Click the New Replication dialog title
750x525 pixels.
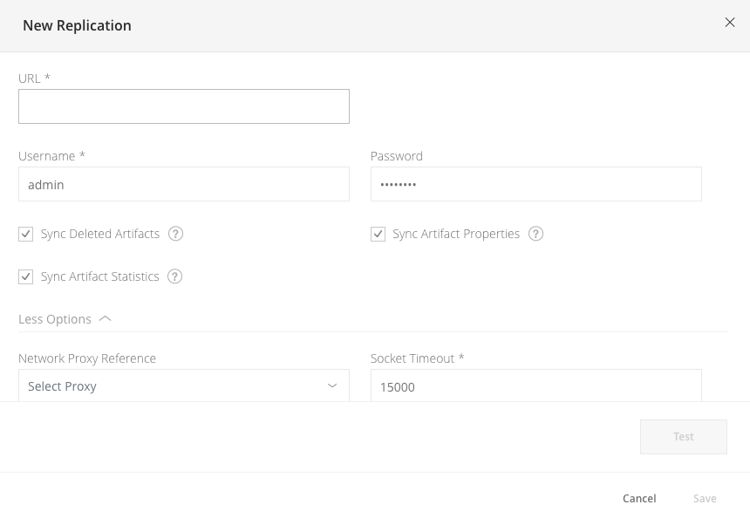77,25
